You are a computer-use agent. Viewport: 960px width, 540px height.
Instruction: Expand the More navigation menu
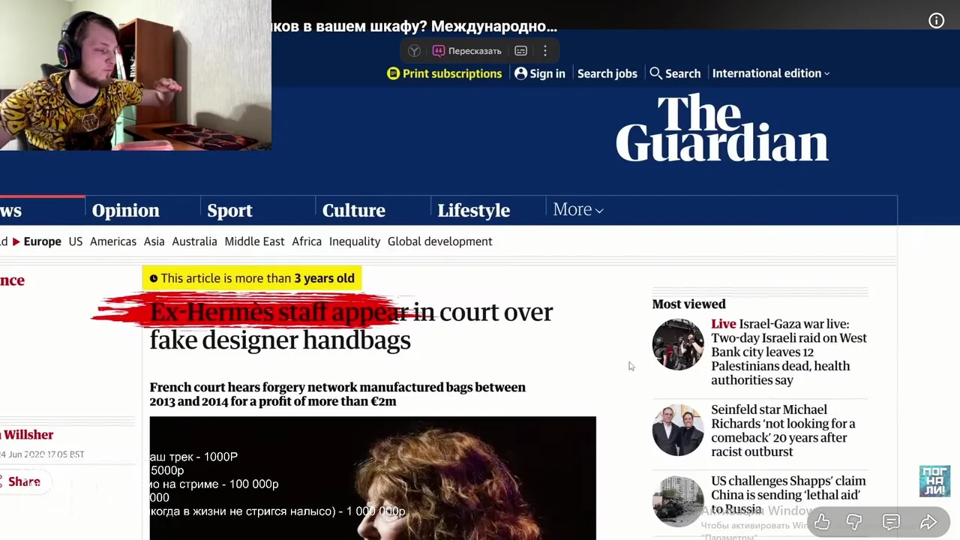577,210
